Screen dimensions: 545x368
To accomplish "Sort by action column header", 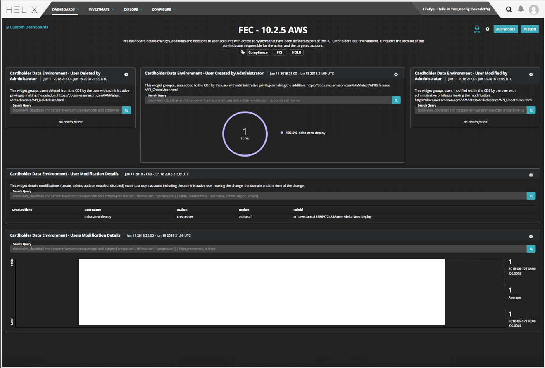I will pos(182,209).
